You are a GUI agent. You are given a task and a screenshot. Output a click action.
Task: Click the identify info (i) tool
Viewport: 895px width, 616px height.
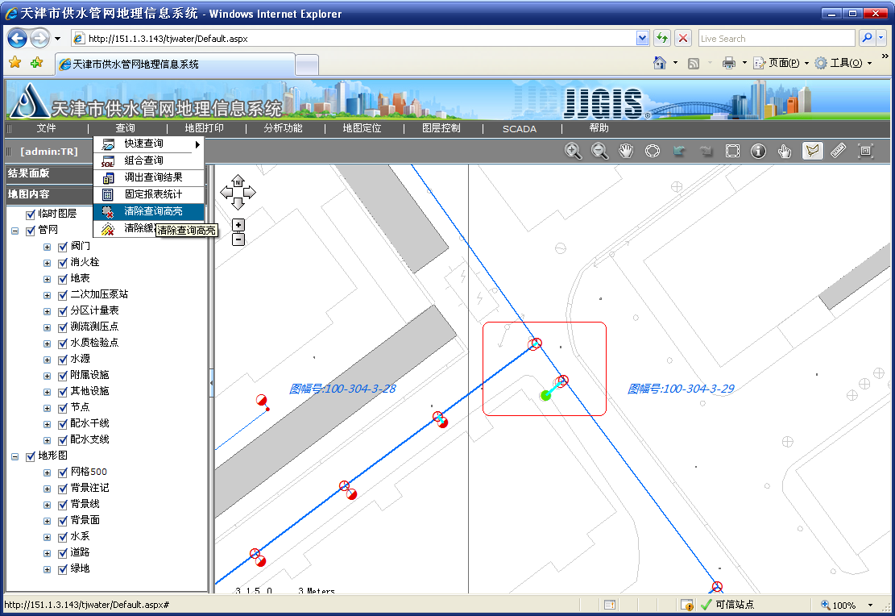click(x=758, y=151)
